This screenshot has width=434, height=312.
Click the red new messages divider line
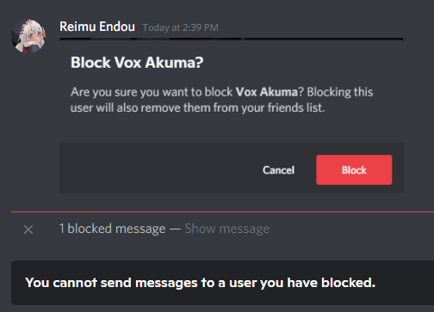[222, 211]
